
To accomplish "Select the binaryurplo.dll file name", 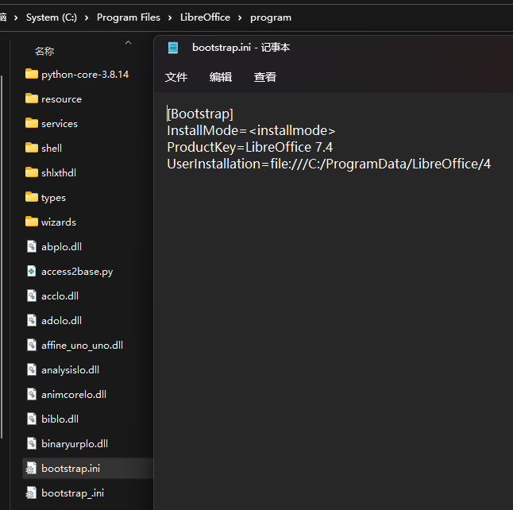I will coord(75,444).
